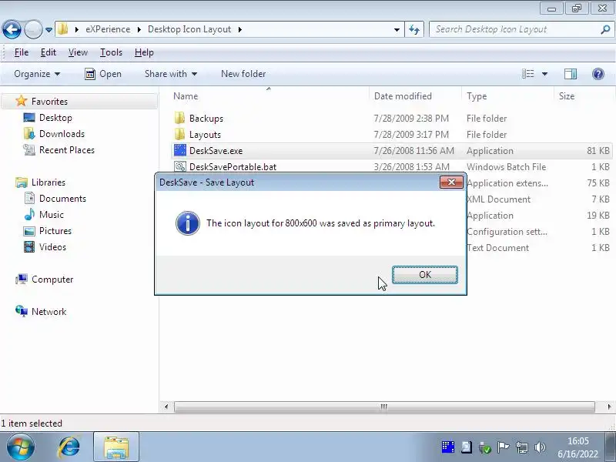Screen dimensions: 616x462
Task: Click the search magnifier icon
Action: (605, 29)
